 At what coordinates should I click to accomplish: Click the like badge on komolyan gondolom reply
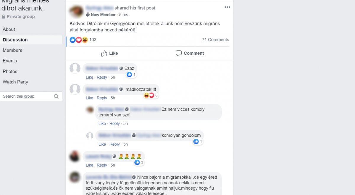click(198, 141)
